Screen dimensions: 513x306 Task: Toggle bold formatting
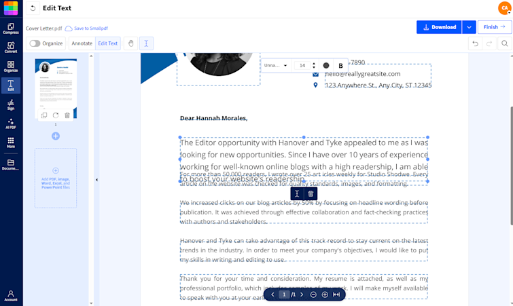pos(340,66)
